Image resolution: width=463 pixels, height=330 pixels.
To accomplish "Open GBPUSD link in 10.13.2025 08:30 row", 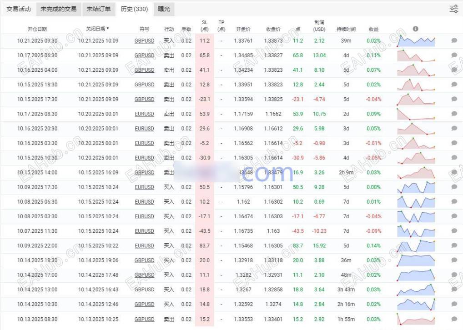I will 144,320.
